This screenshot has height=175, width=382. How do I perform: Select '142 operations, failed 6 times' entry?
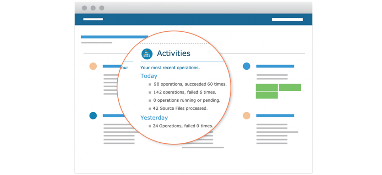pos(185,92)
